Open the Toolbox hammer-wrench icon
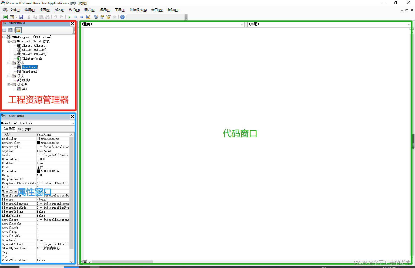Viewport: 415px width, 268px height. [115, 17]
